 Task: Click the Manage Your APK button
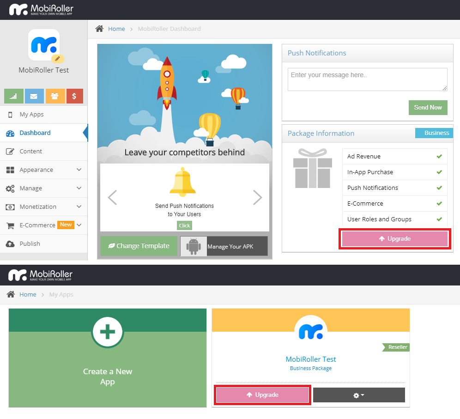(224, 246)
